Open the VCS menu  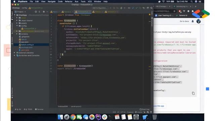(x=90, y=1)
